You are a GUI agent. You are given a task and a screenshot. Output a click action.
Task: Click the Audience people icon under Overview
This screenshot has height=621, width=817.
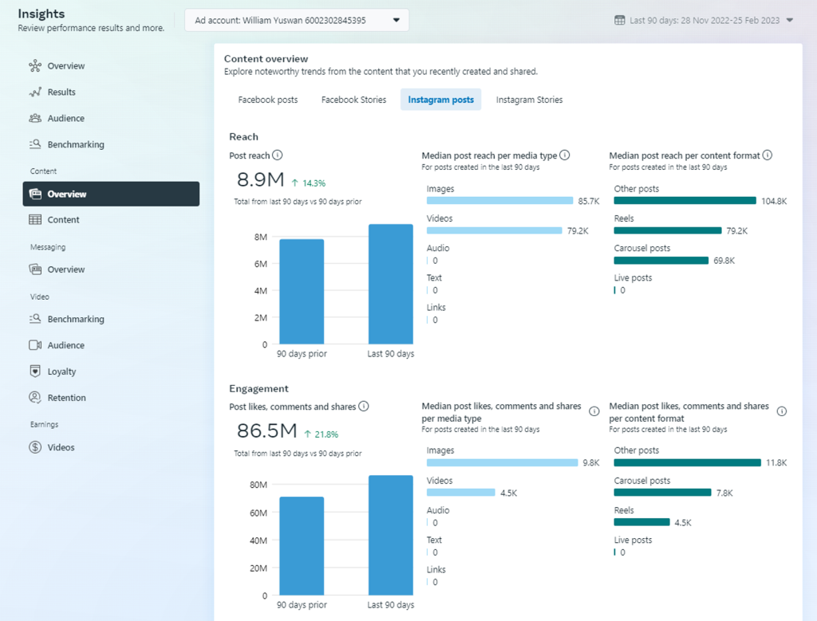pos(35,119)
